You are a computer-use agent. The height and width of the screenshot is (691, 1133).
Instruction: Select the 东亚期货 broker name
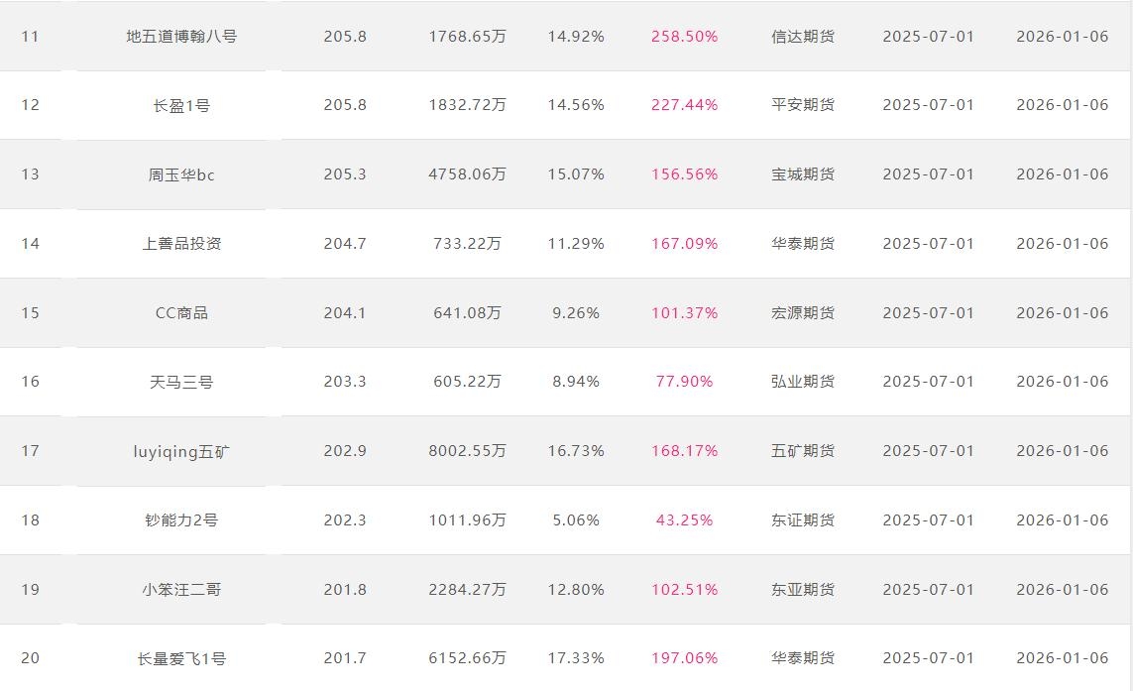803,590
